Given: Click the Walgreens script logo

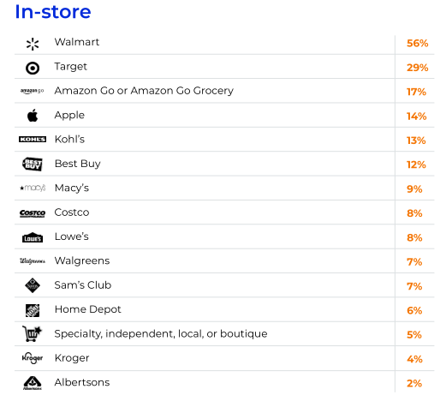Looking at the screenshot, I should click(x=33, y=261).
